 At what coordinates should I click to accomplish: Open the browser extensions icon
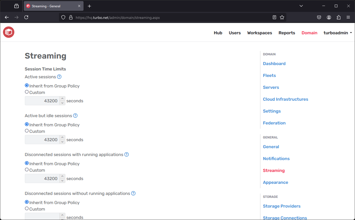339,17
